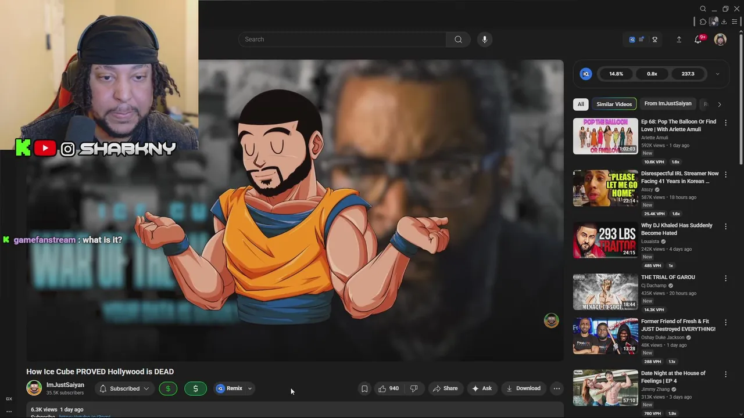Screen dimensions: 744x418
Task: Open Pop The Balloon video thumbnail
Action: tap(605, 136)
